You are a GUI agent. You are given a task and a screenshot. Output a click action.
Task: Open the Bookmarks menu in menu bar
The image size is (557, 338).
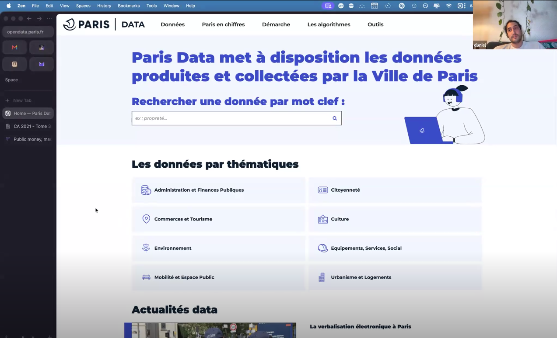129,6
